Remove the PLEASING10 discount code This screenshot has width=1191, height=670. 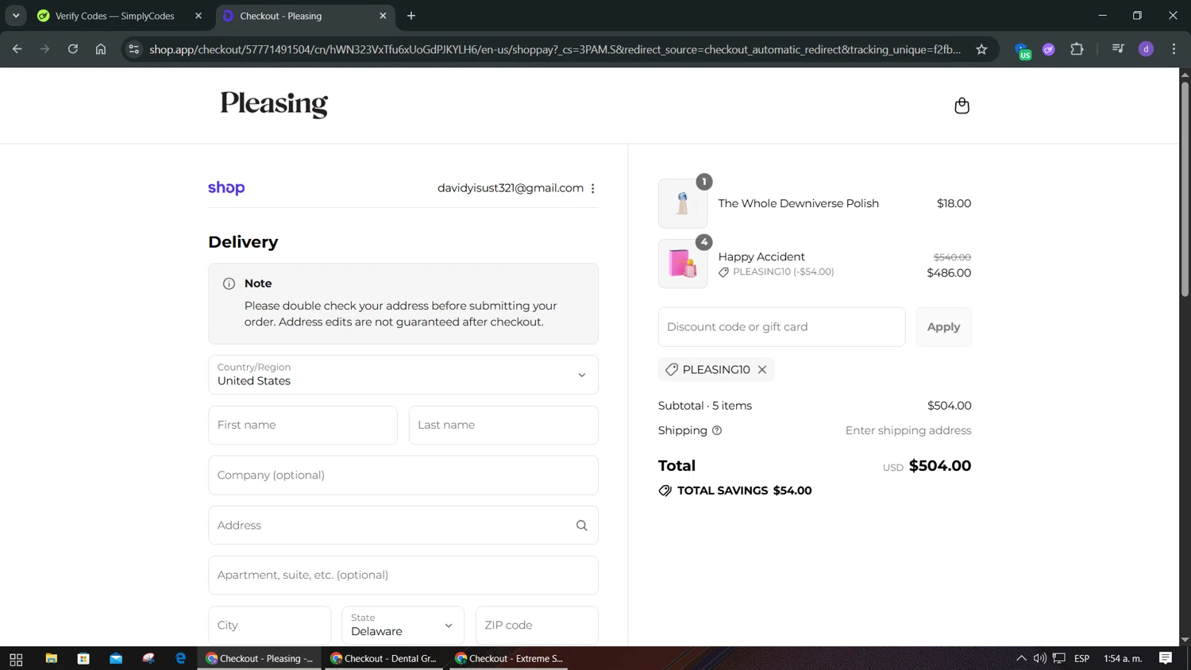pos(762,370)
